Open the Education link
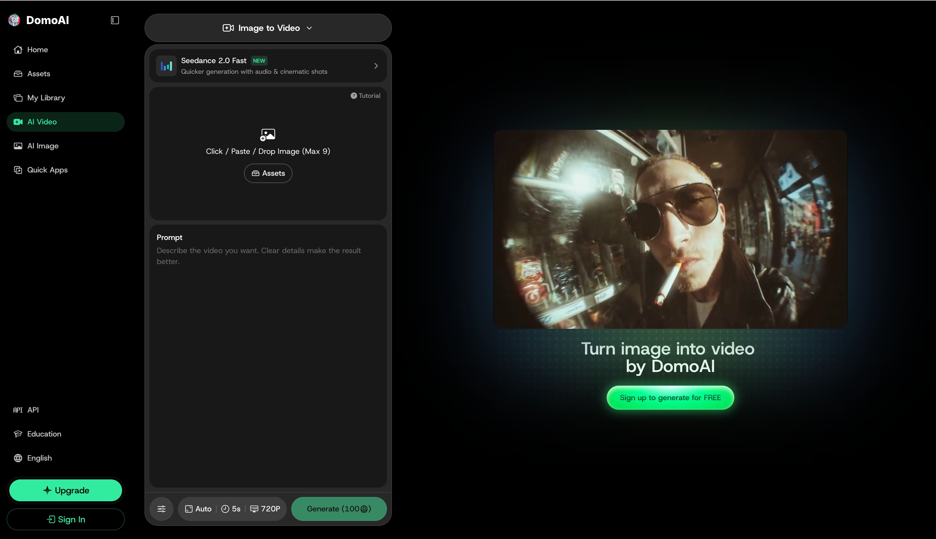Screen dimensions: 936x539 66,434
